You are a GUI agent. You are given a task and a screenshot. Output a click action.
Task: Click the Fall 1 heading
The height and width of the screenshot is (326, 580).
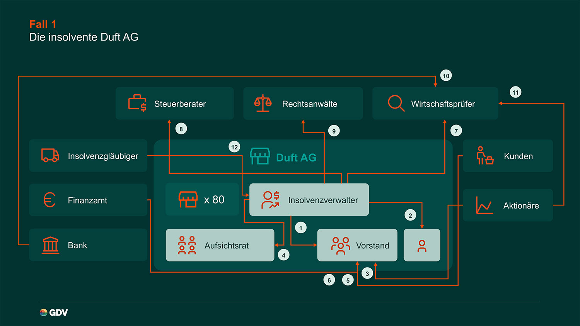pyautogui.click(x=43, y=24)
